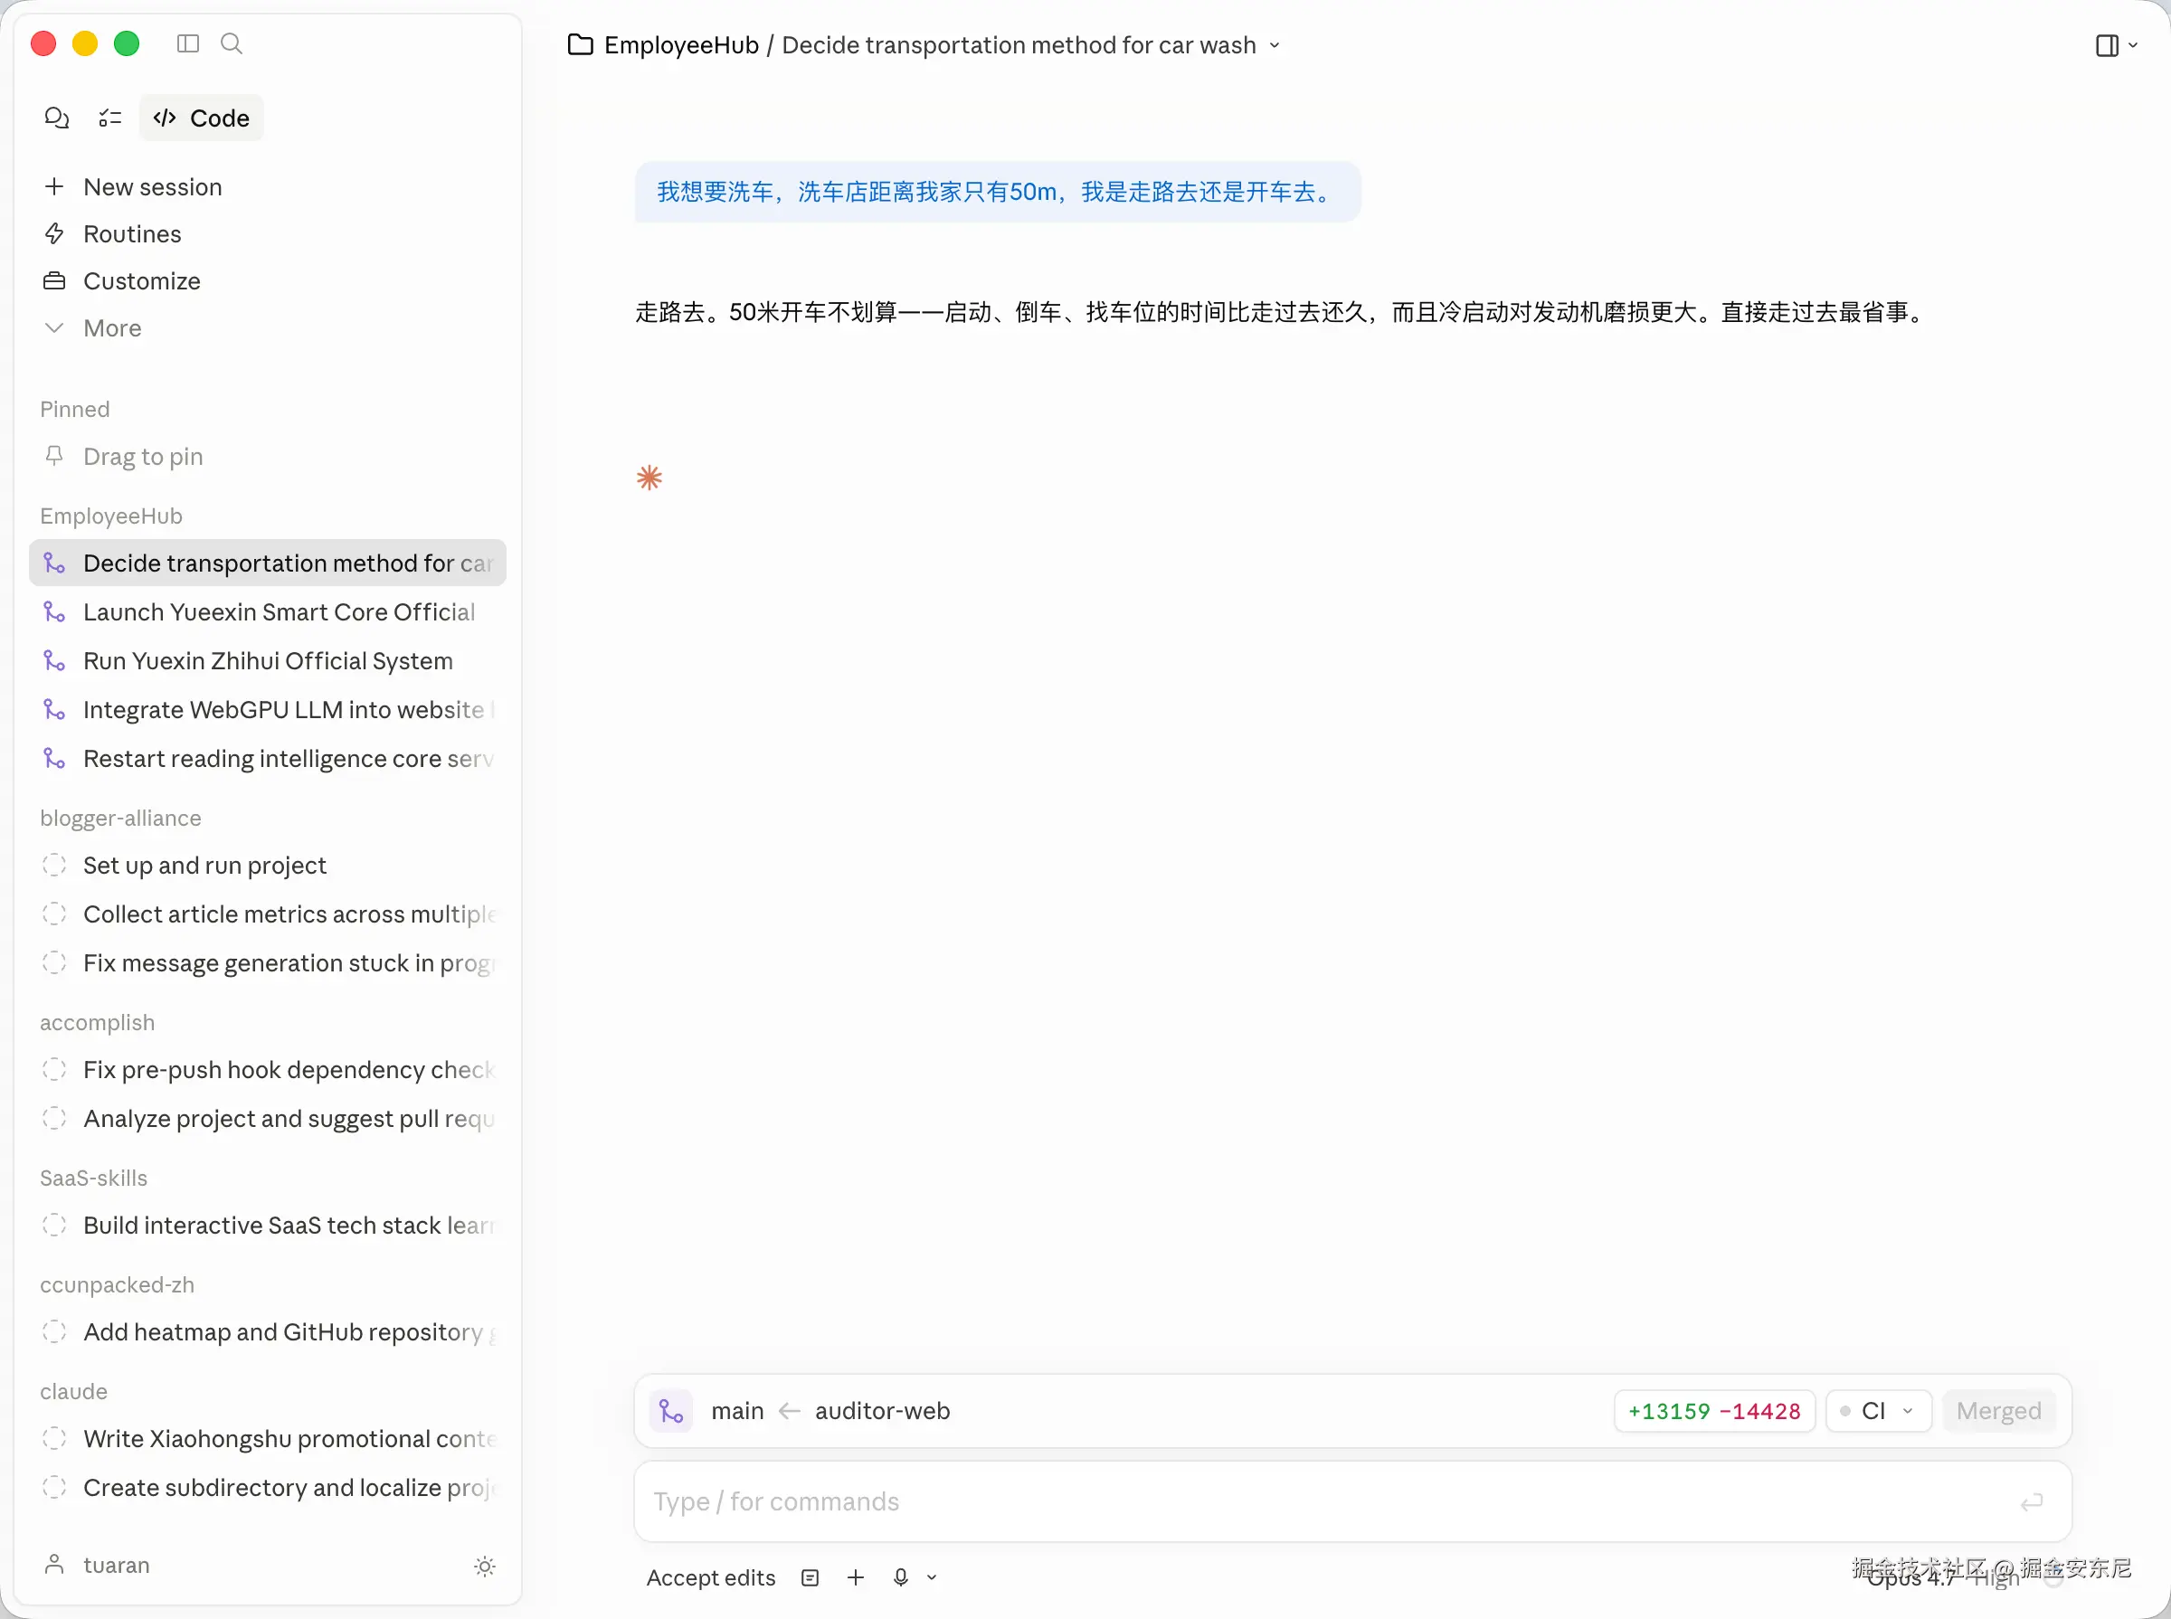Screen dimensions: 2171x1619
Task: Select the task checklist icon
Action: 109,118
